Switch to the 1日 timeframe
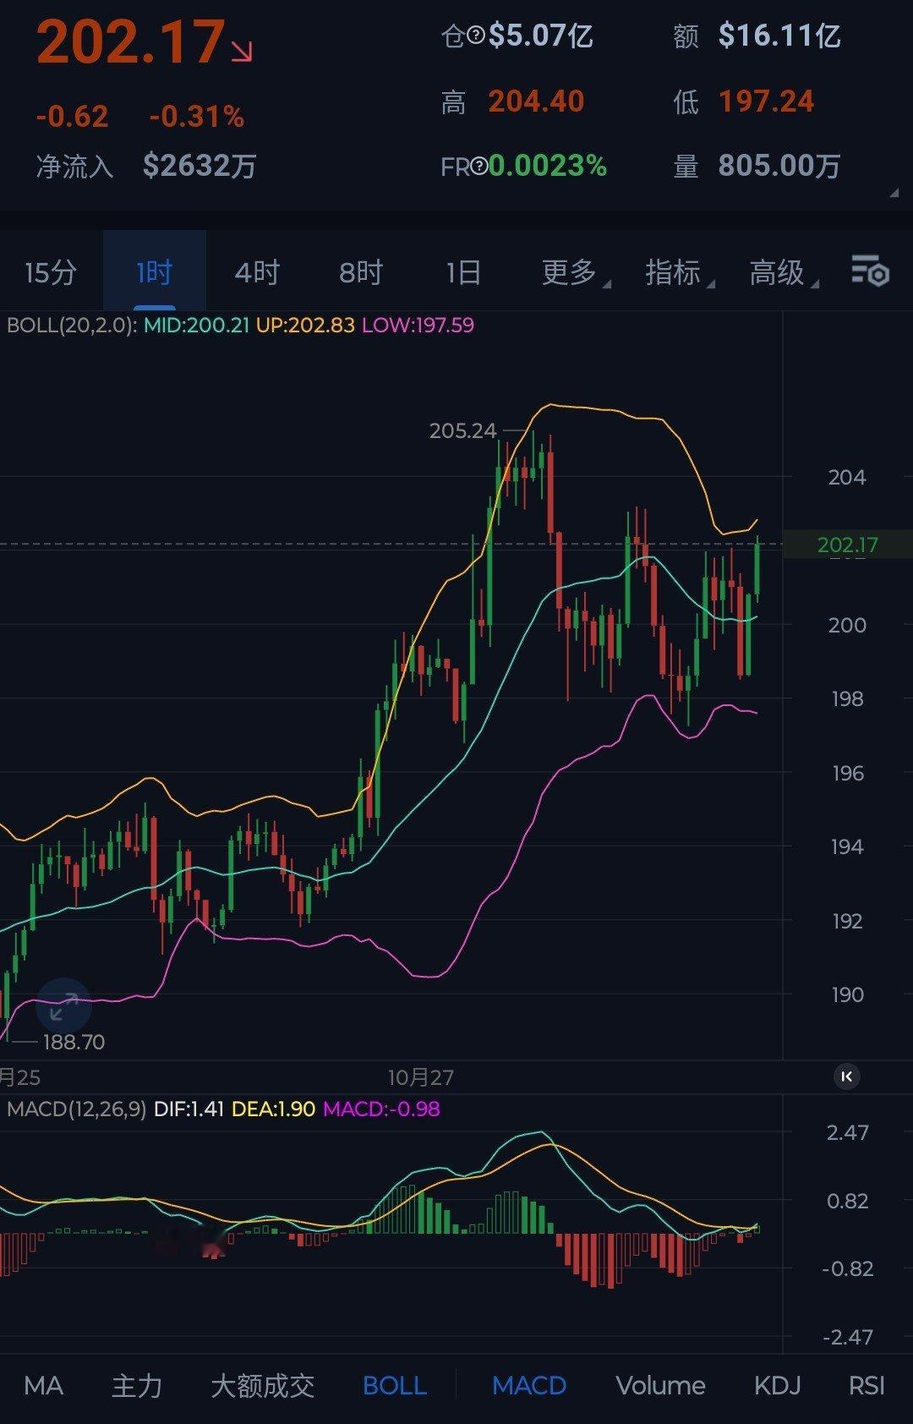 point(464,272)
